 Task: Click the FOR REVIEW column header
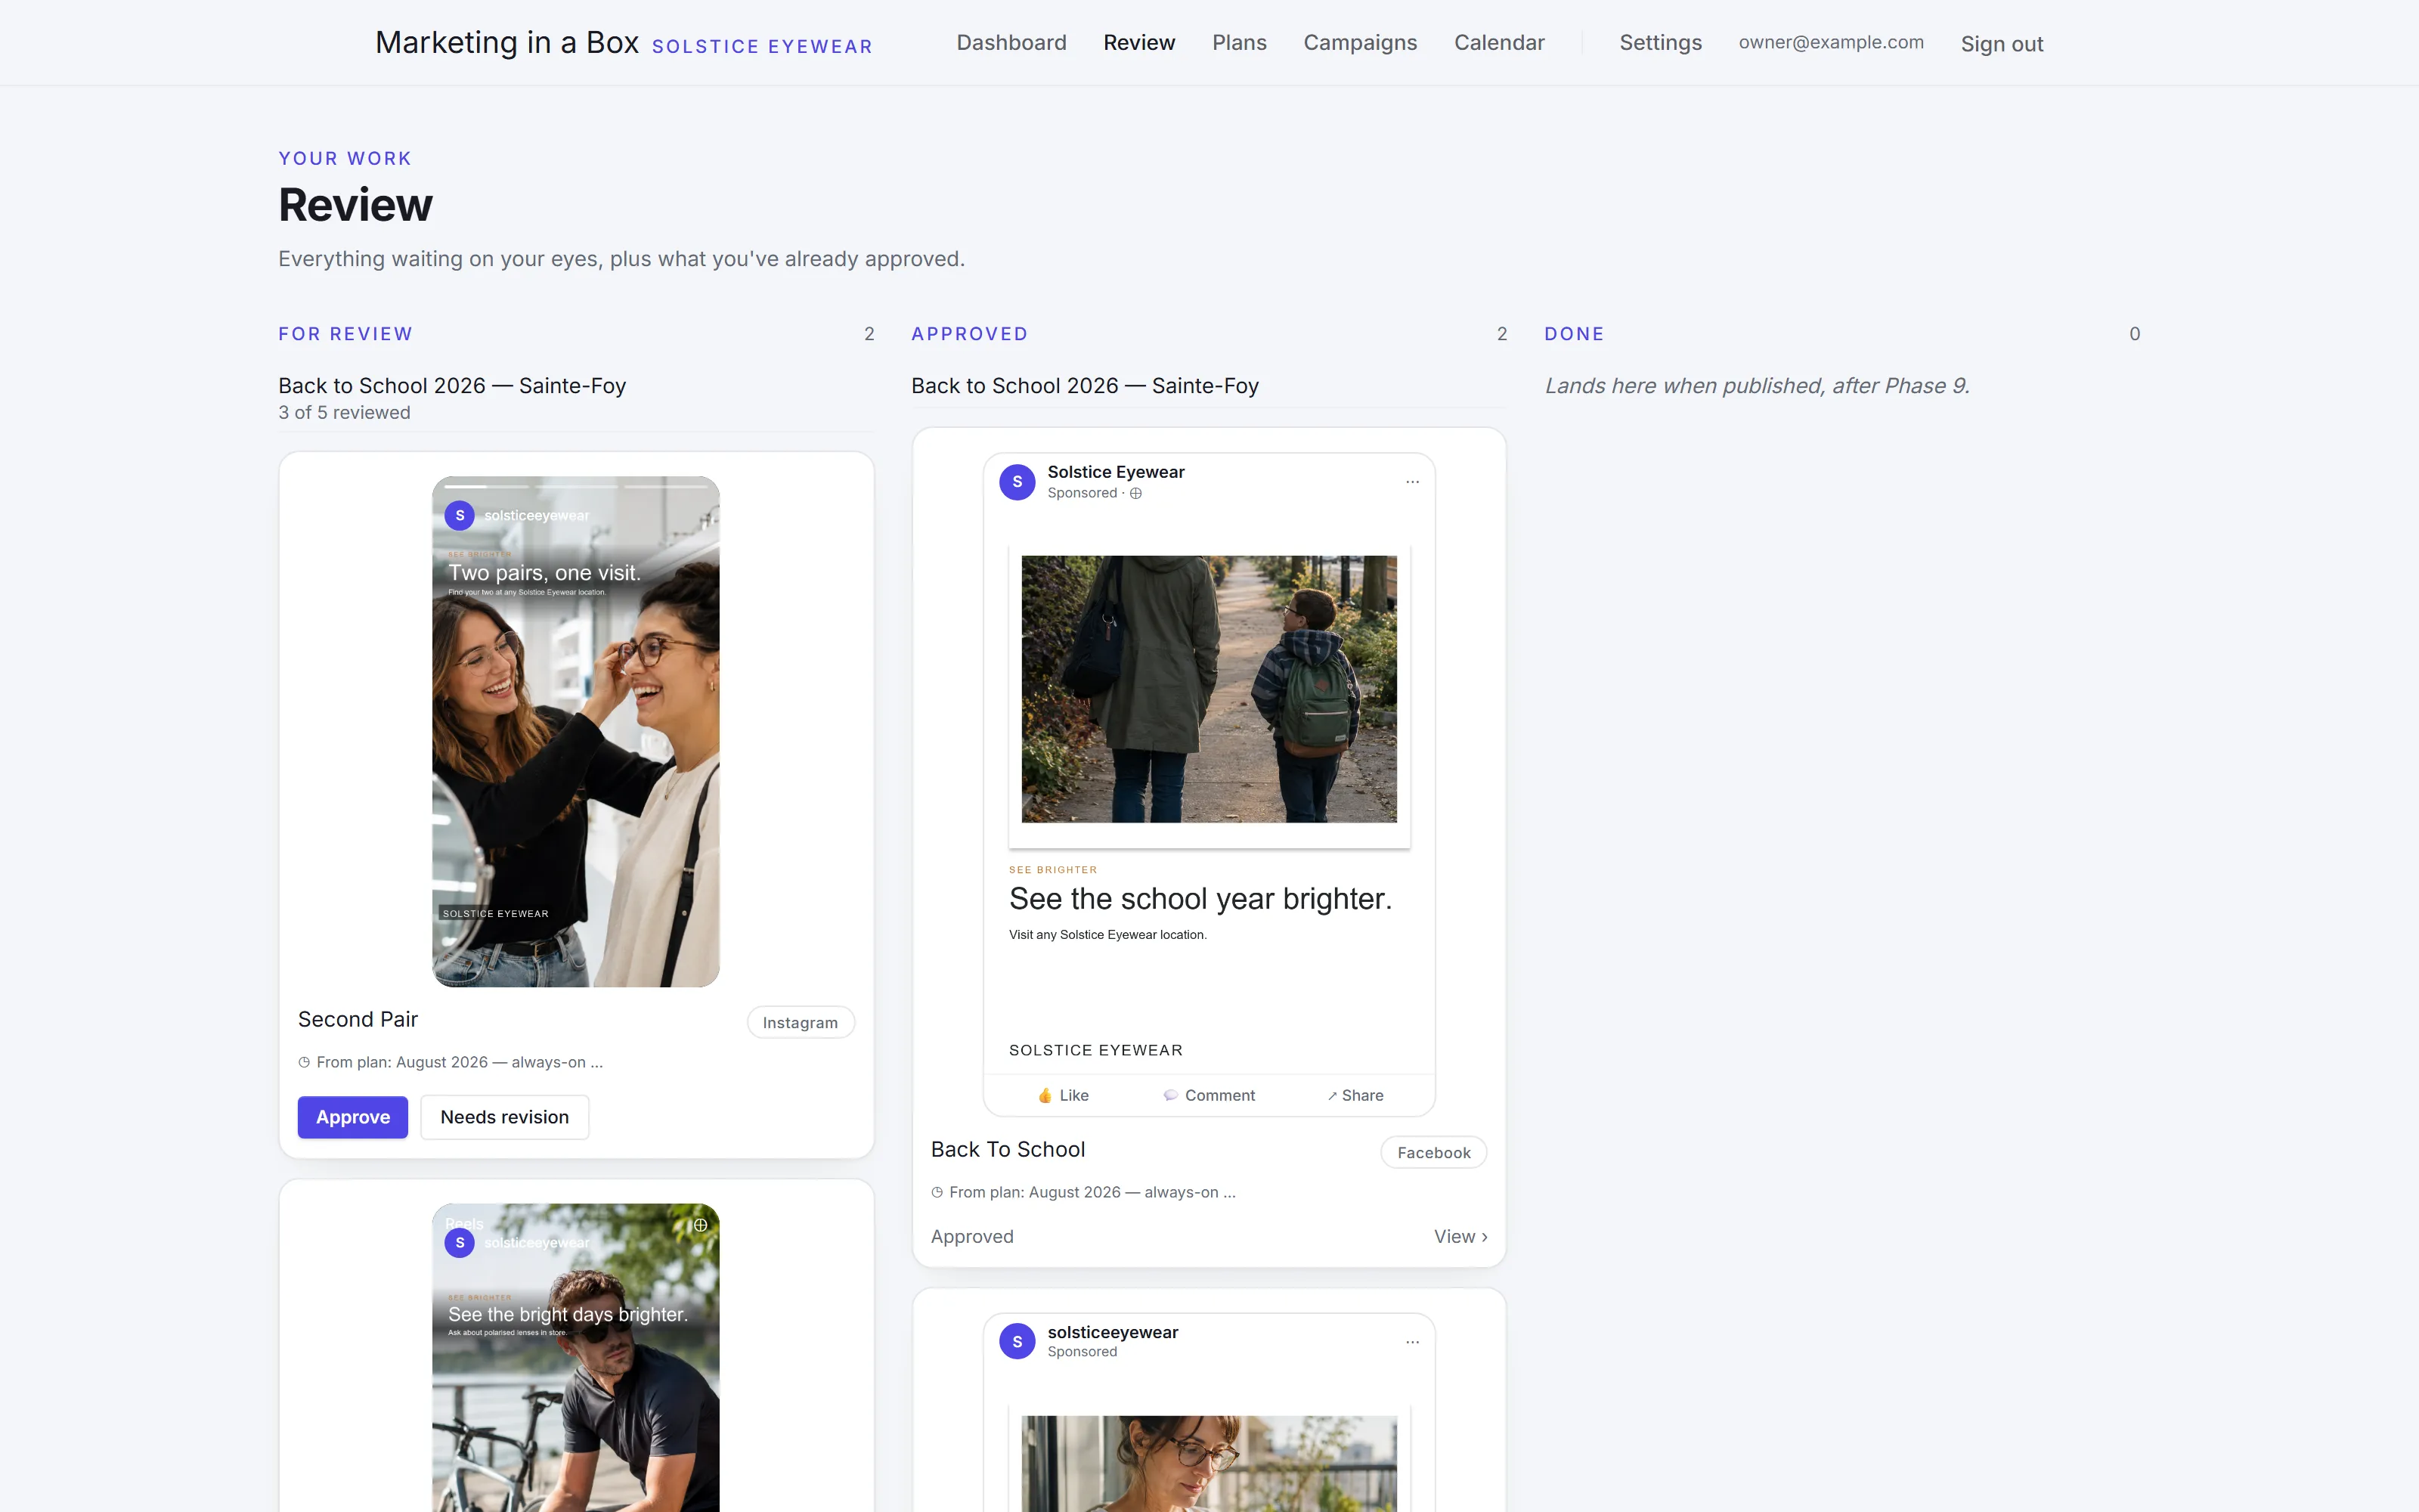345,334
